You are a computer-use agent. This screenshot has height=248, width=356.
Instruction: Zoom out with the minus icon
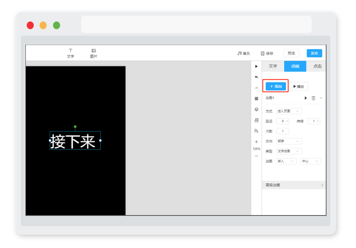tap(256, 156)
